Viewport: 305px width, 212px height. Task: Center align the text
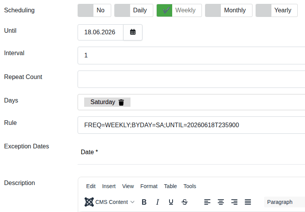click(221, 202)
